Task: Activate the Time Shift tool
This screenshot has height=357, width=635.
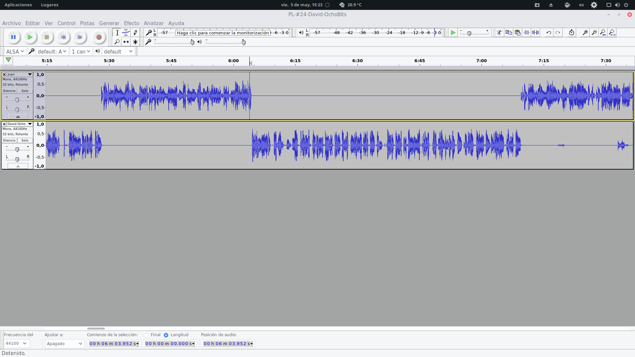Action: (x=126, y=42)
